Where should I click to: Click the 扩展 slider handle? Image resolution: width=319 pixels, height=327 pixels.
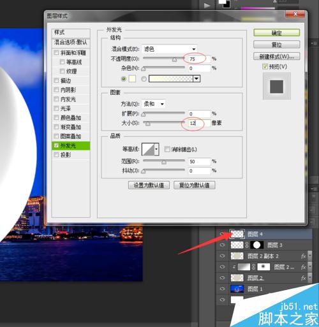coord(144,114)
